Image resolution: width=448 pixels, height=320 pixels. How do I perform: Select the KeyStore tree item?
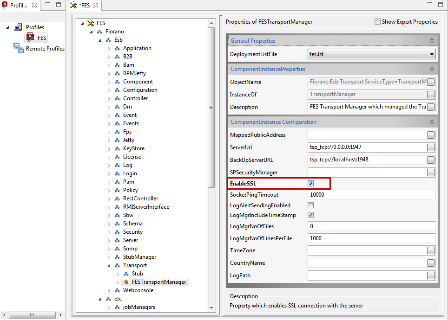click(x=133, y=148)
